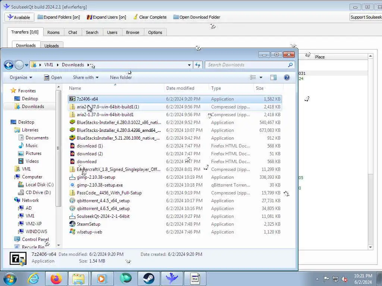The width and height of the screenshot is (382, 286).
Task: Click the Search Downloads field
Action: pos(250,65)
